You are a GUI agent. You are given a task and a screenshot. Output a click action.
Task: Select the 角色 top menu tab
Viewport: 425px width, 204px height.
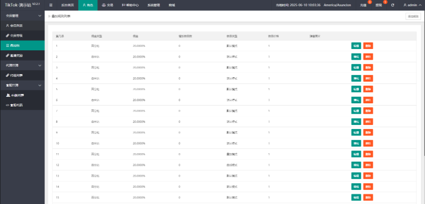88,5
